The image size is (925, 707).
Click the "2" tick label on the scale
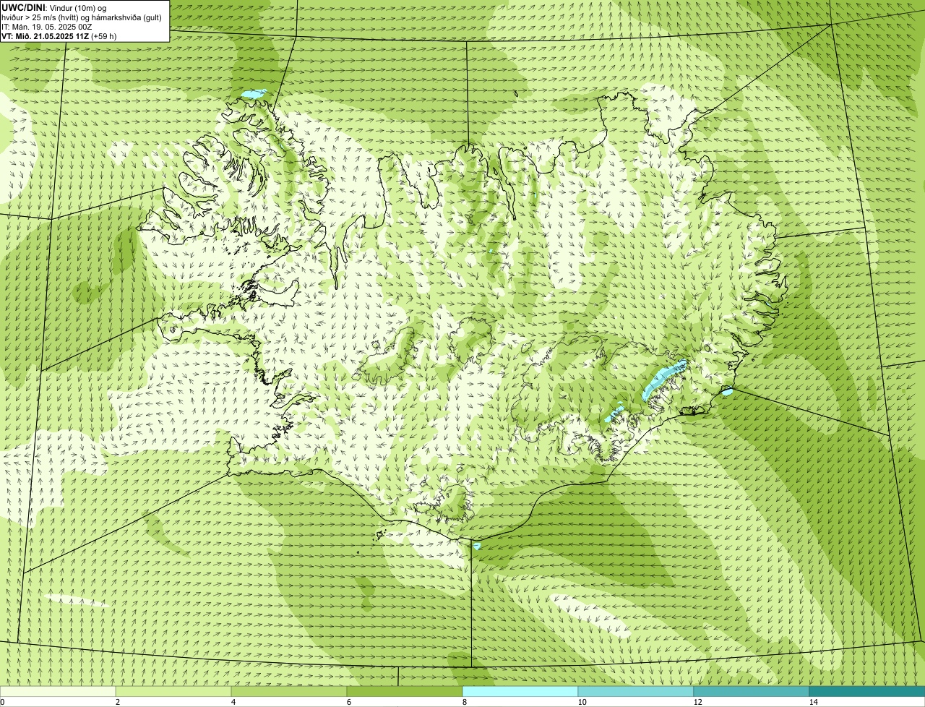coord(118,702)
